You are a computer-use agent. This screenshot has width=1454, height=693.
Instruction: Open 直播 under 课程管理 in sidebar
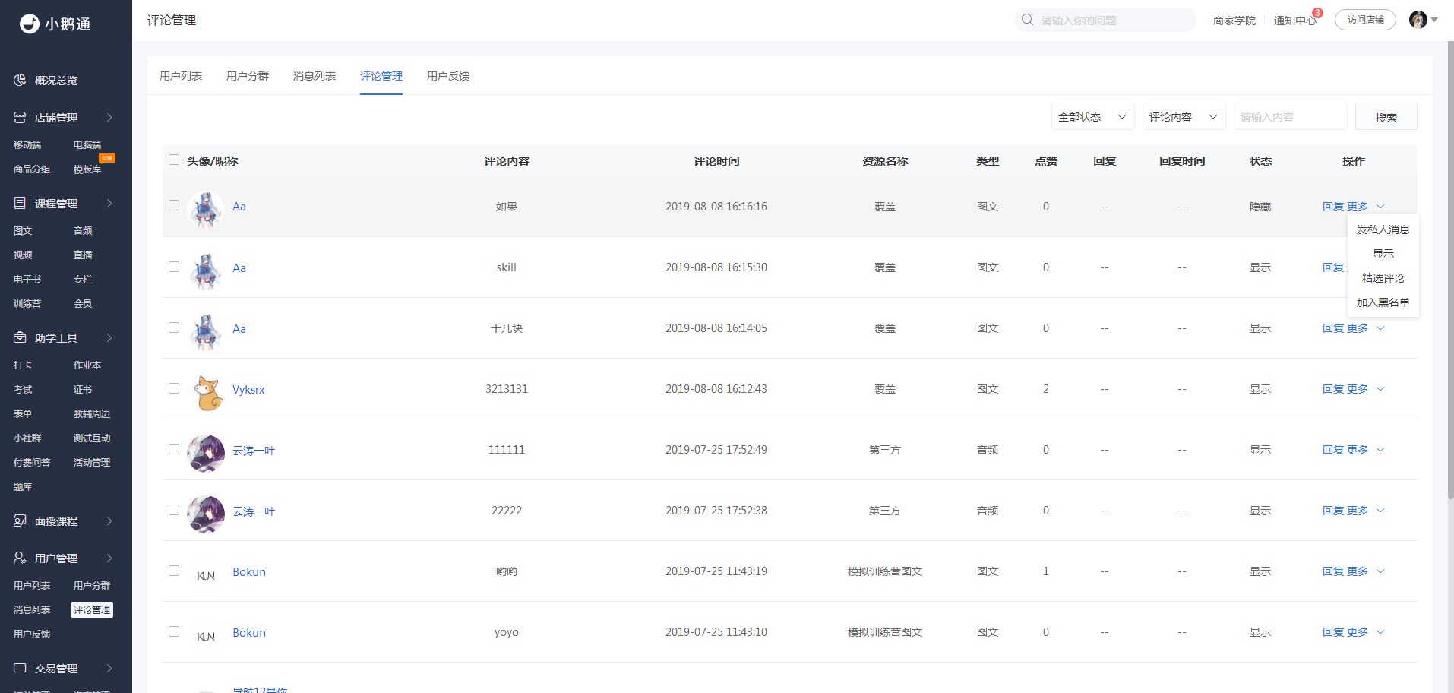(x=83, y=255)
